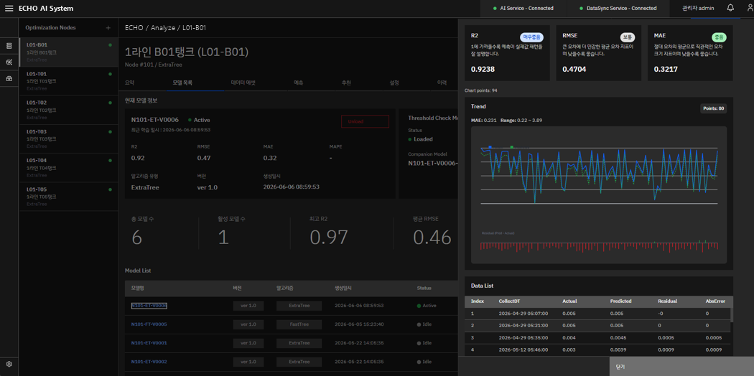Click the 좋음 badge on MAE card
The width and height of the screenshot is (754, 376).
719,37
